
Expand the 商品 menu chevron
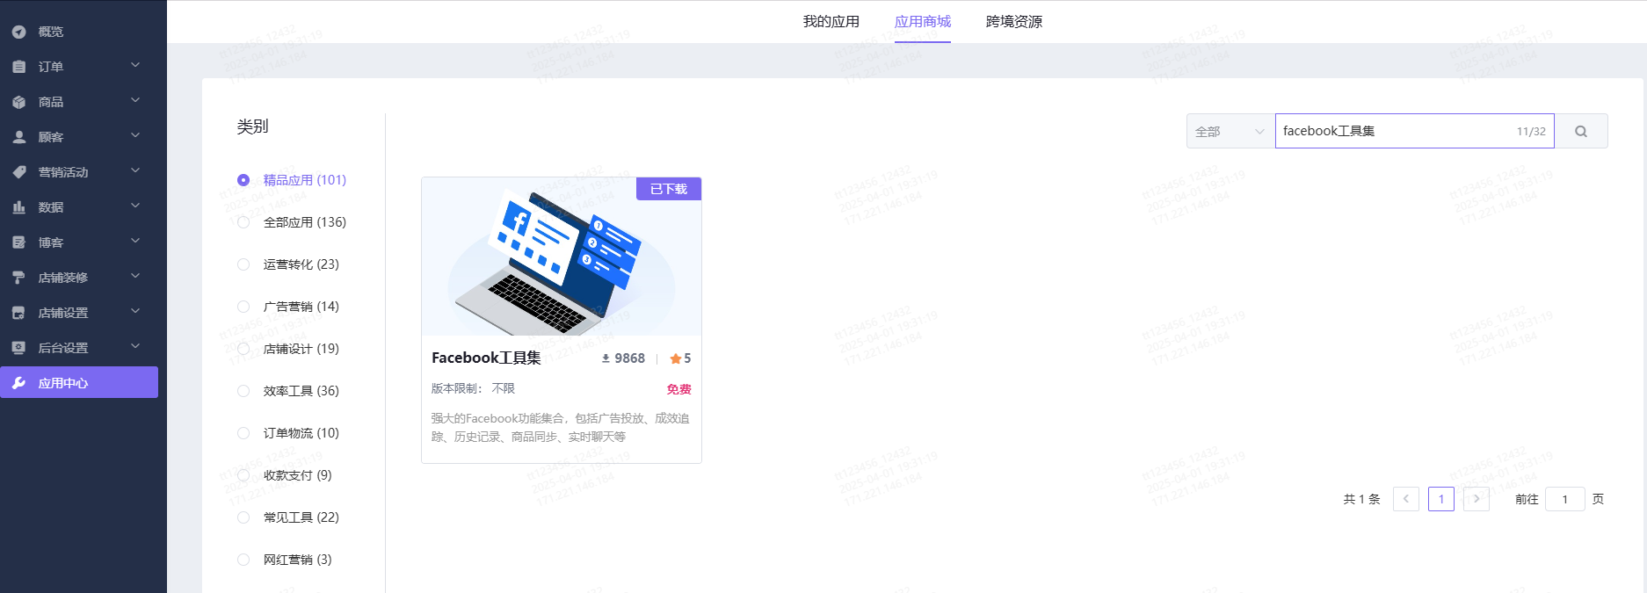pyautogui.click(x=135, y=100)
